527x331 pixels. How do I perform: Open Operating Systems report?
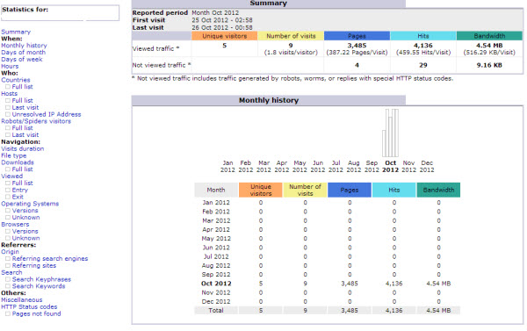(30, 204)
